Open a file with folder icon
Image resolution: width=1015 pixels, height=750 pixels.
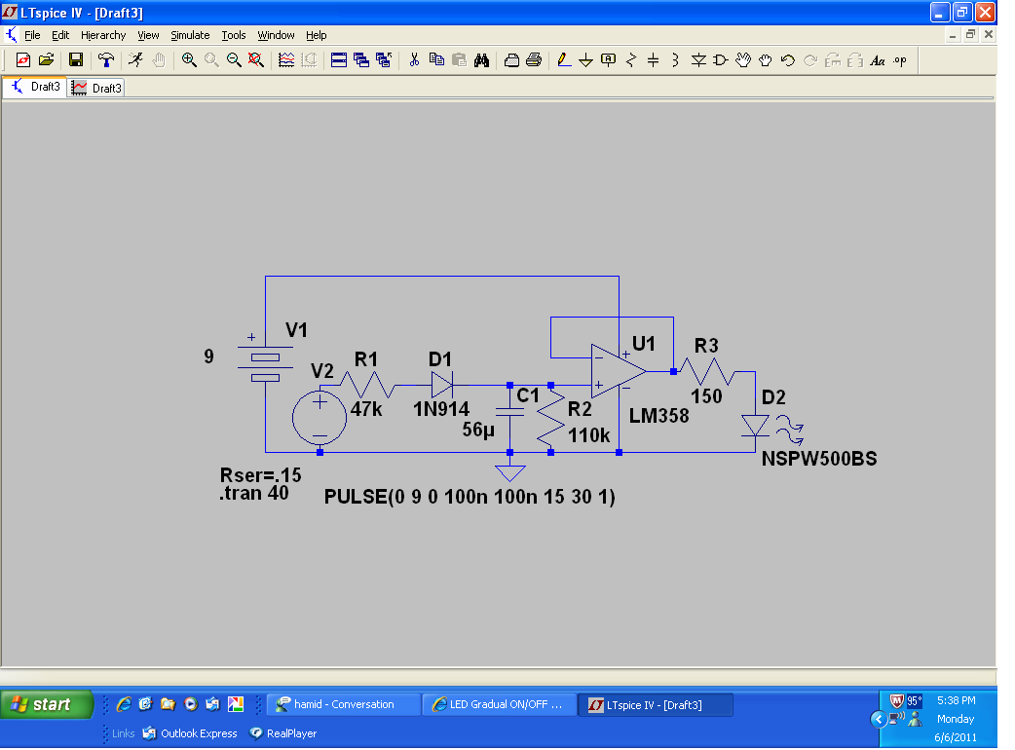point(46,60)
